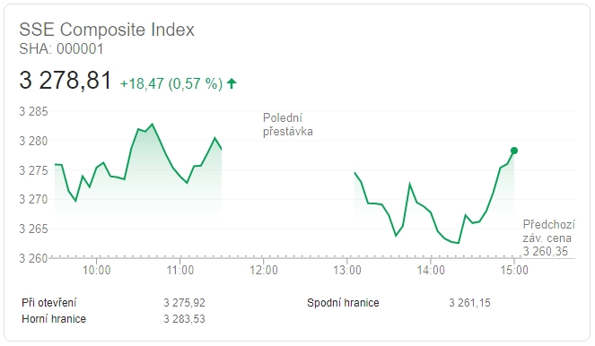This screenshot has height=346, width=595.
Task: Click the green endpoint dot on chart
Action: click(514, 151)
